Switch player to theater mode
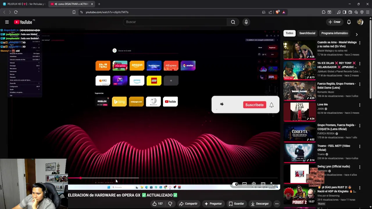Image resolution: width=372 pixels, height=209 pixels. tap(263, 184)
